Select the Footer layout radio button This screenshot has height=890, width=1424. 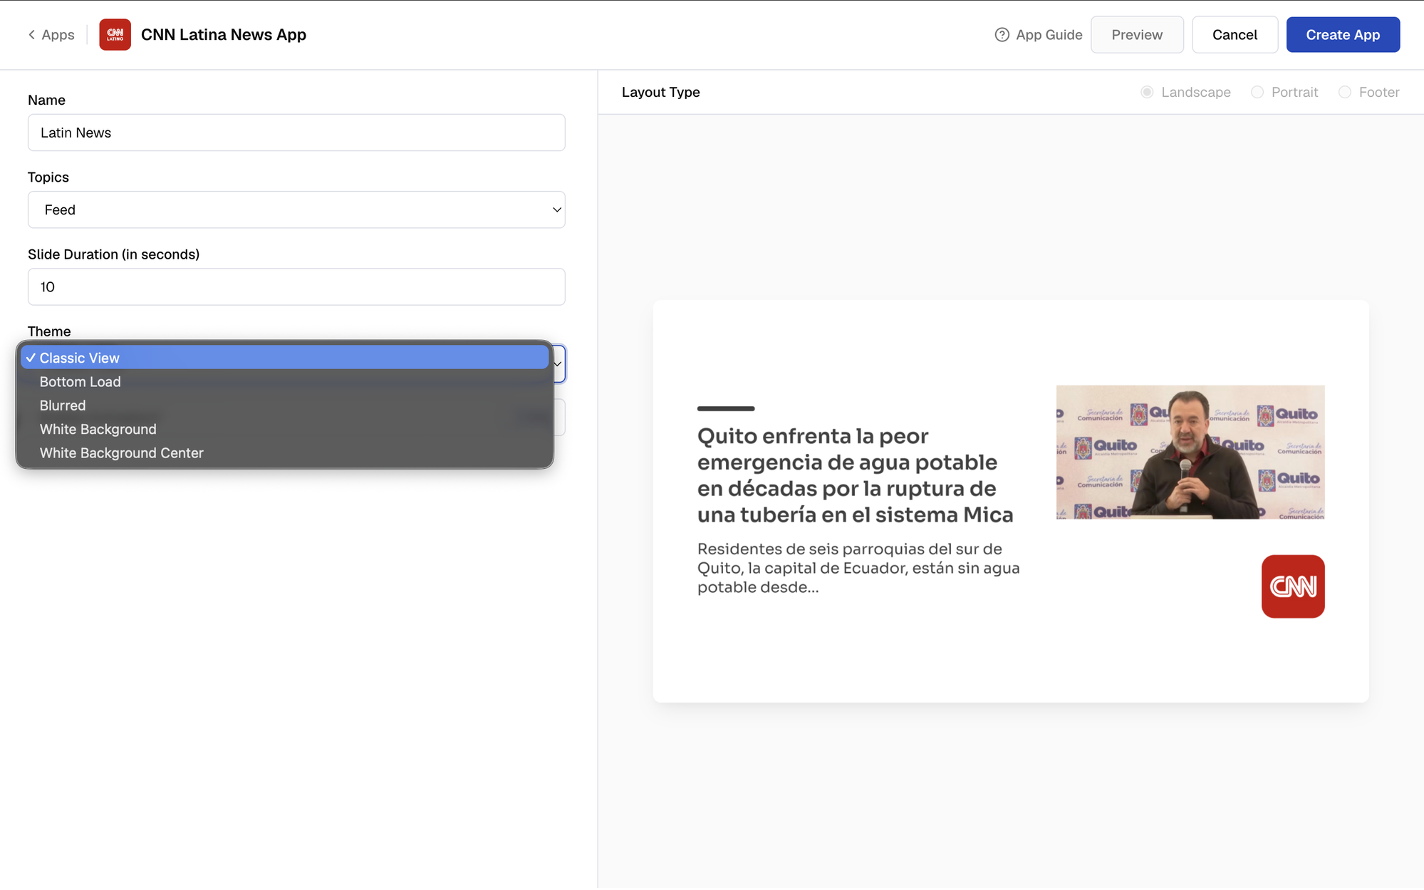click(1345, 93)
